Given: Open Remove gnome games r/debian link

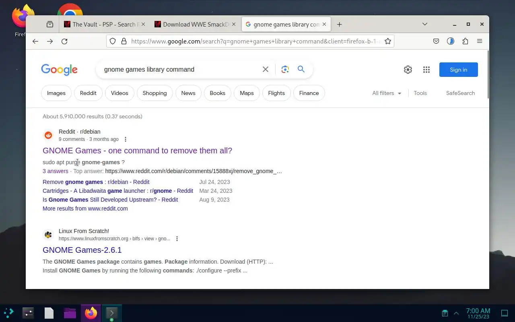Looking at the screenshot, I should (x=96, y=182).
